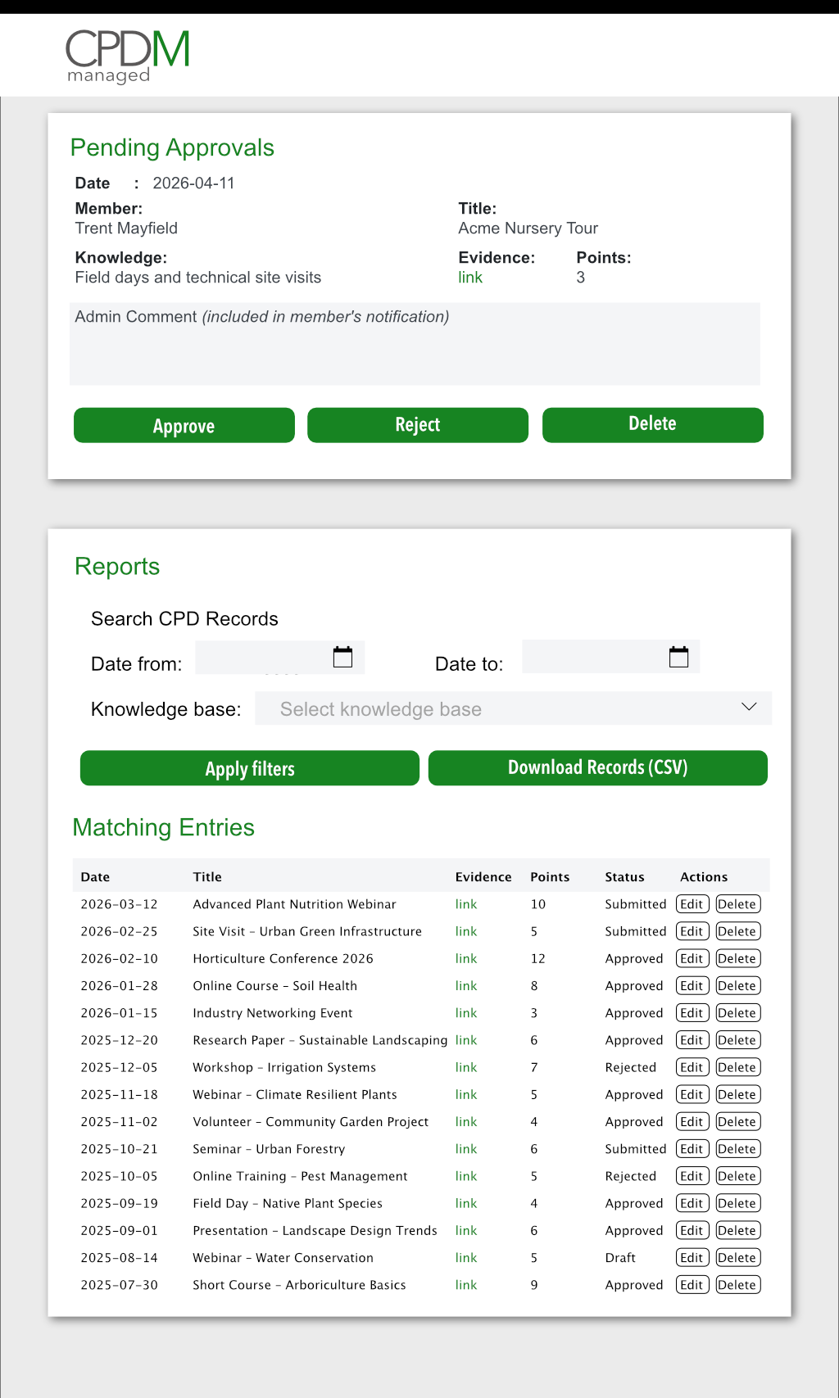Viewport: 839px width, 1398px height.
Task: Delete the Webinar – Water Conservation draft
Action: point(737,1258)
